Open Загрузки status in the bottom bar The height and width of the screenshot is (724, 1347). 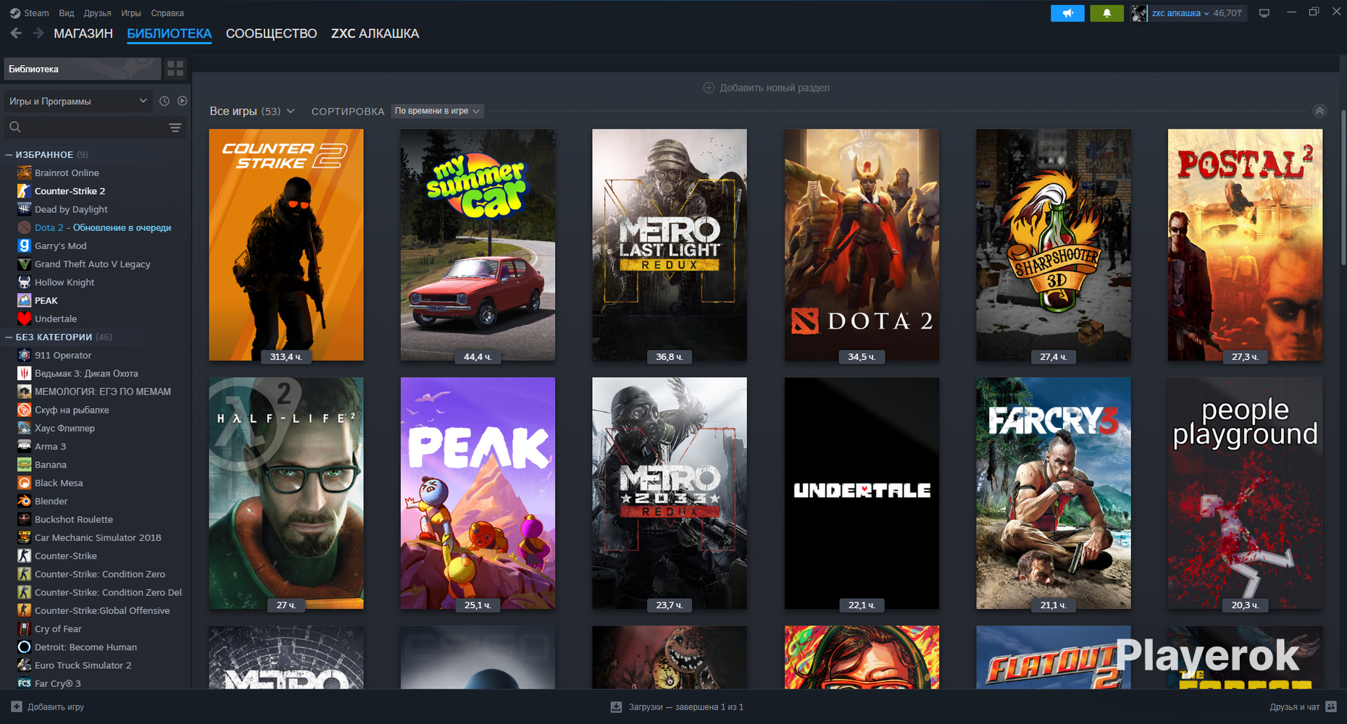pos(686,707)
